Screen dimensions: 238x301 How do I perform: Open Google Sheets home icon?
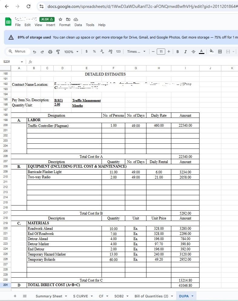pos(8,22)
